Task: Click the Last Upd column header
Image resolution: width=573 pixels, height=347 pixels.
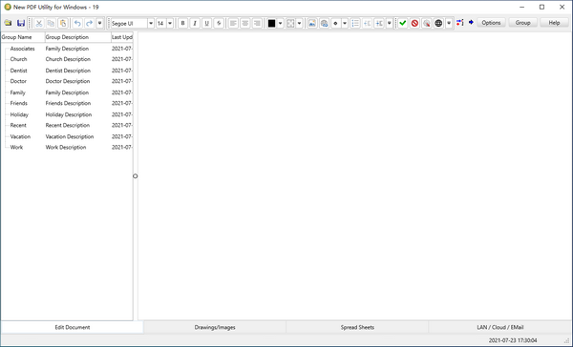Action: (x=122, y=37)
